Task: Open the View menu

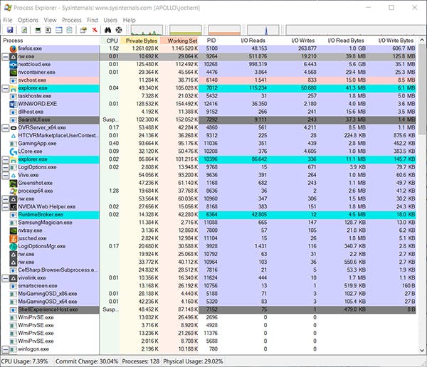Action: tap(50, 20)
